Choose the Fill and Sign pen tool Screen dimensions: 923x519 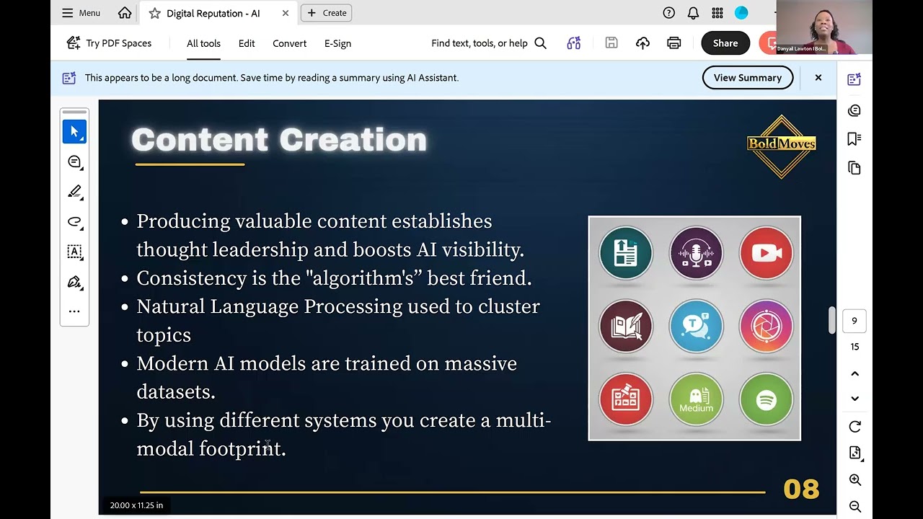pos(74,282)
